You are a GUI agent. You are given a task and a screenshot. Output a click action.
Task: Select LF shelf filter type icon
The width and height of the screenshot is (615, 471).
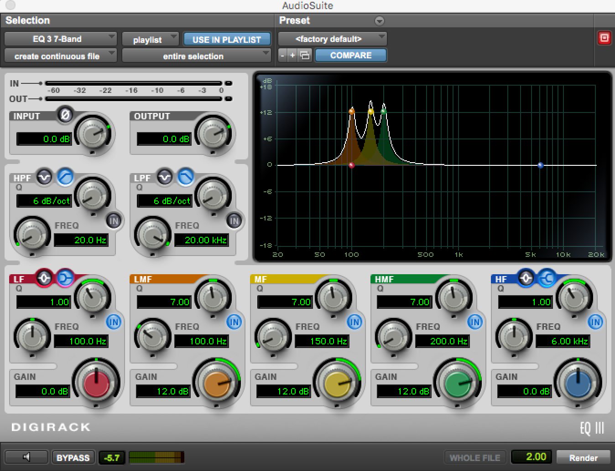(x=65, y=278)
